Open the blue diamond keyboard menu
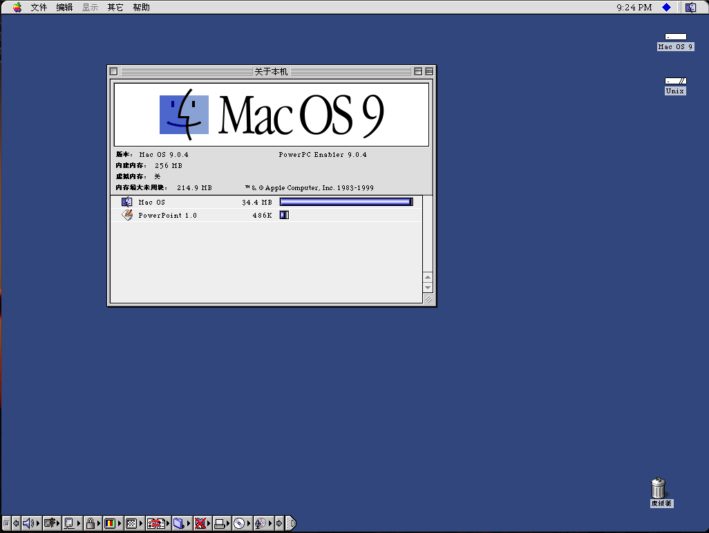The height and width of the screenshot is (533, 709). (x=666, y=7)
